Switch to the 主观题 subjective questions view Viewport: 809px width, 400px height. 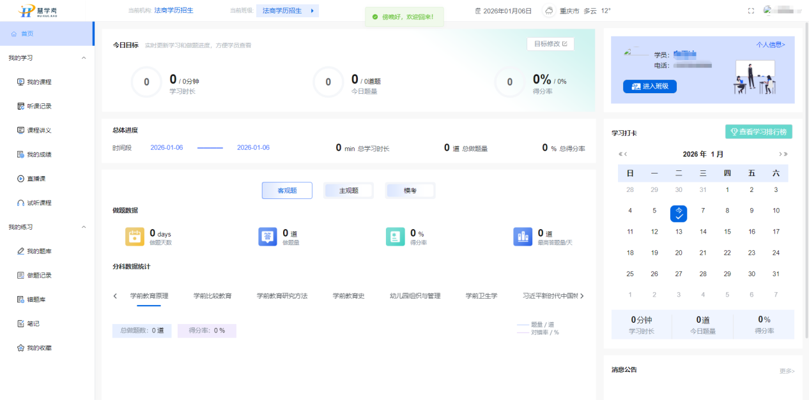pos(348,189)
